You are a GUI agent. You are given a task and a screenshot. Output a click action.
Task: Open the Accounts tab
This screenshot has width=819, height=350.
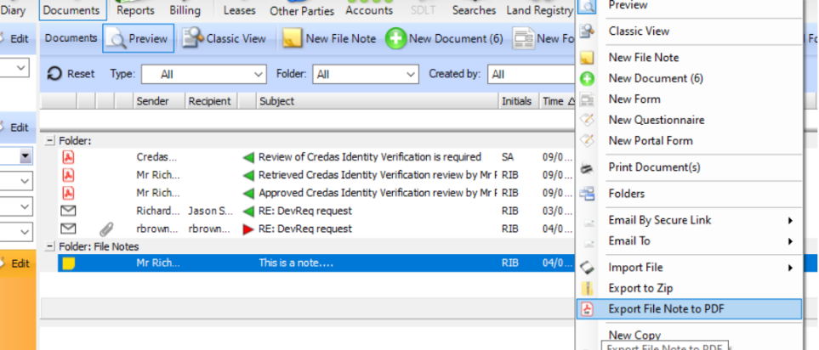point(369,10)
